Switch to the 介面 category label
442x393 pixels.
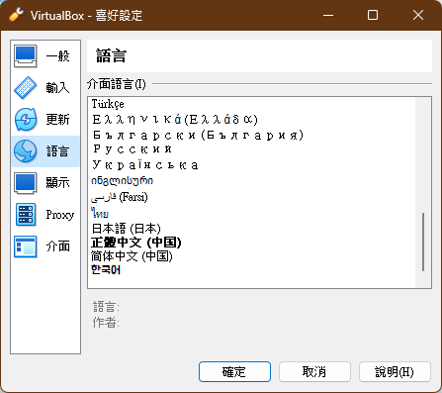pyautogui.click(x=57, y=246)
